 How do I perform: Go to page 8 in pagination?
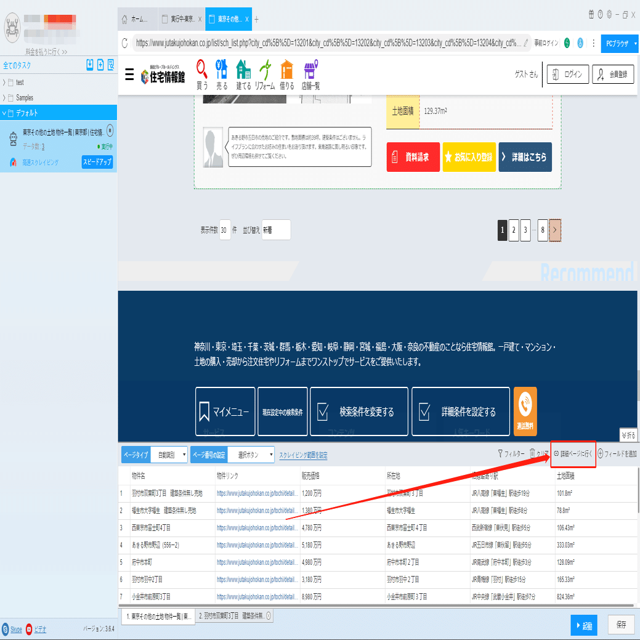(x=543, y=230)
